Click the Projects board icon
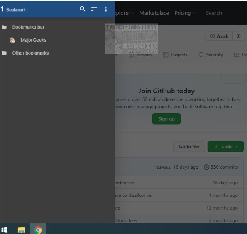 [x=166, y=55]
